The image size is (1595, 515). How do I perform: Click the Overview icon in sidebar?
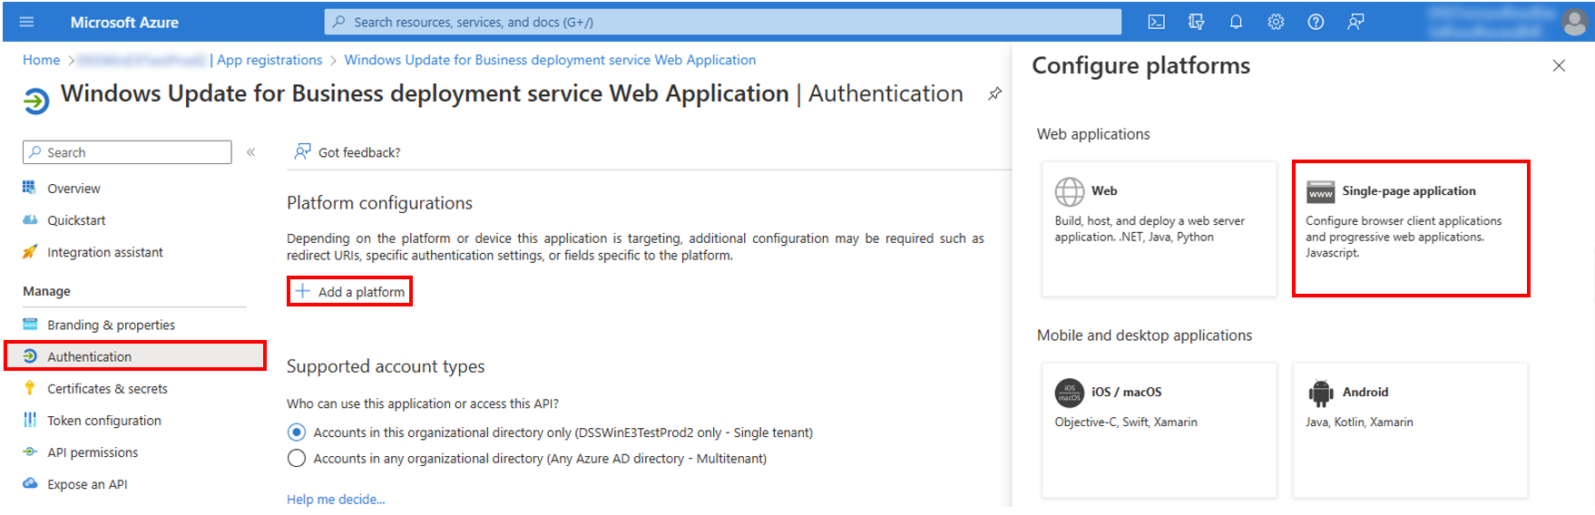point(30,188)
